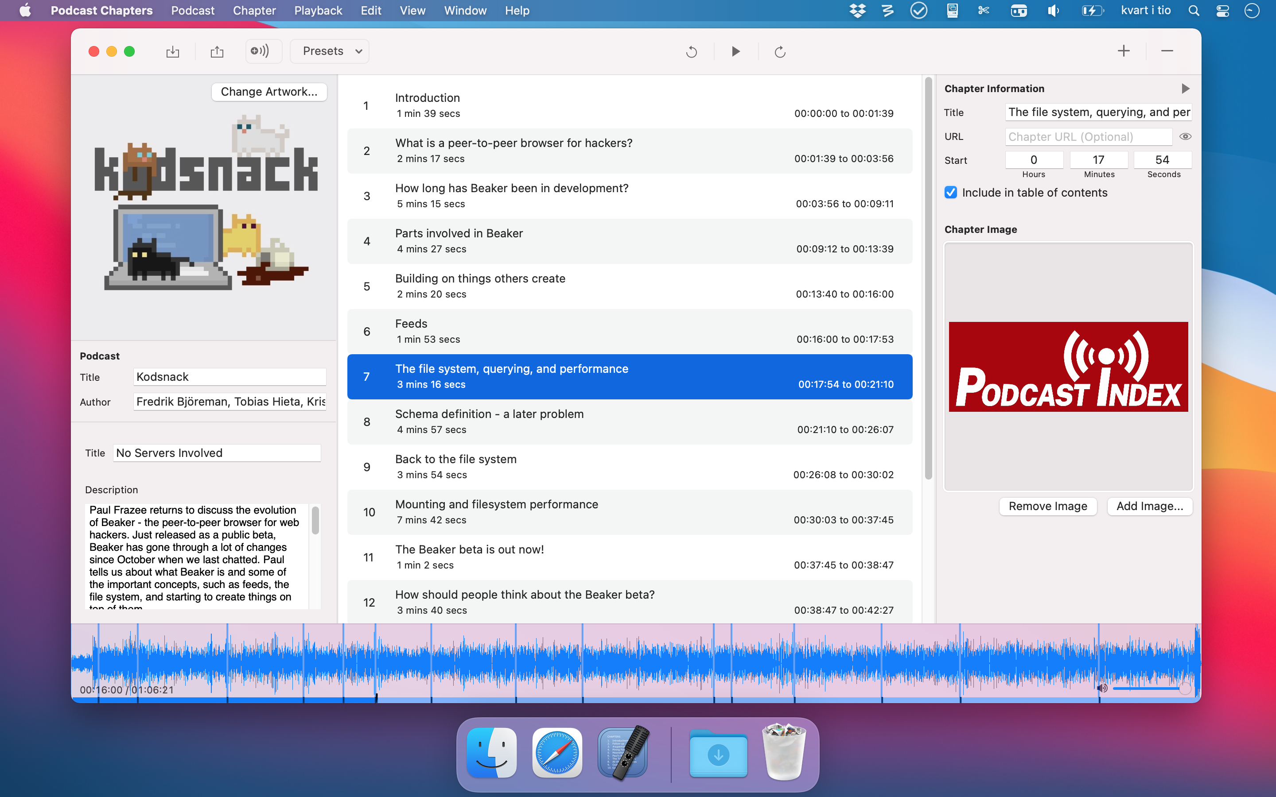Click the Playback menu in menu bar
Viewport: 1276px width, 797px height.
click(318, 10)
